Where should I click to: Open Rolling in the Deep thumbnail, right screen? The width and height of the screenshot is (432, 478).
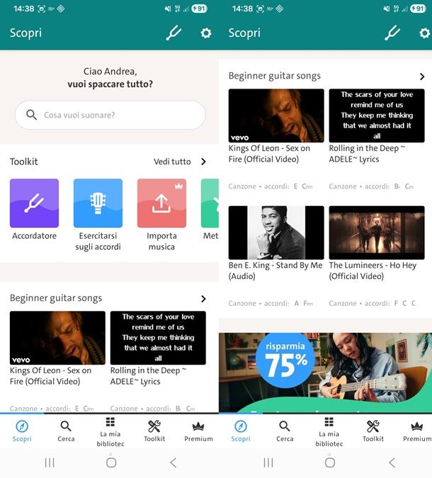click(x=377, y=115)
